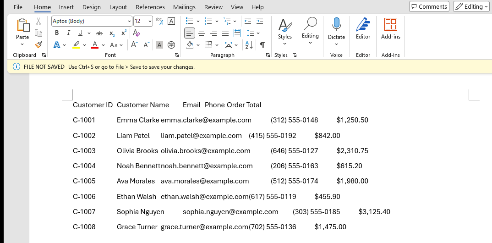
Task: Toggle Align Right
Action: pos(213,33)
